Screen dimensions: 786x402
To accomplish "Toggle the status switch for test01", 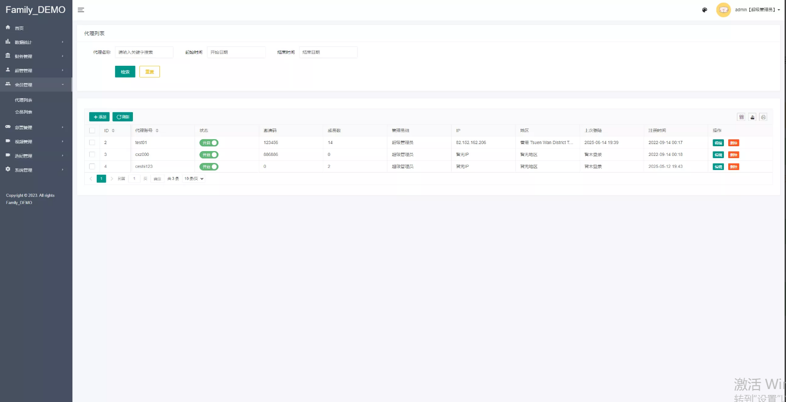I will [x=209, y=142].
